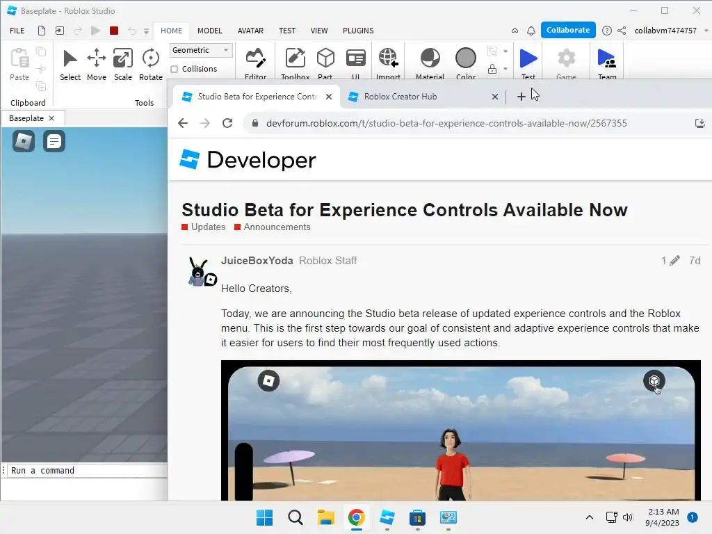This screenshot has width=712, height=534.
Task: Close the Roblox Creator Hub tab
Action: tap(495, 96)
